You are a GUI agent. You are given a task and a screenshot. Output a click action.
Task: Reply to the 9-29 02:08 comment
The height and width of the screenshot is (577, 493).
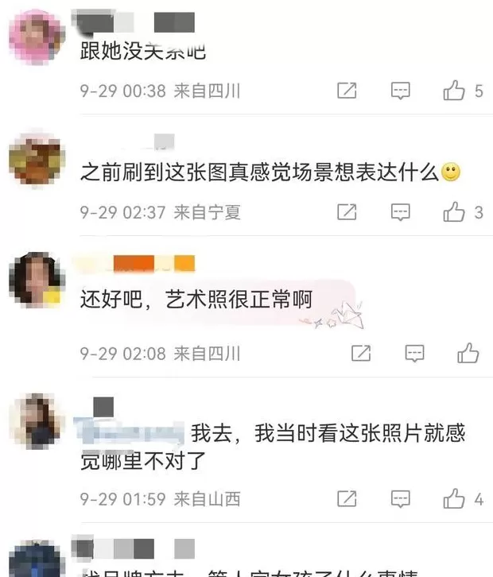pyautogui.click(x=414, y=353)
